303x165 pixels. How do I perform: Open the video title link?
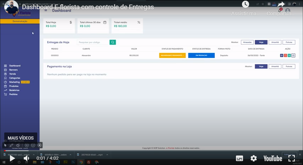coord(88,7)
